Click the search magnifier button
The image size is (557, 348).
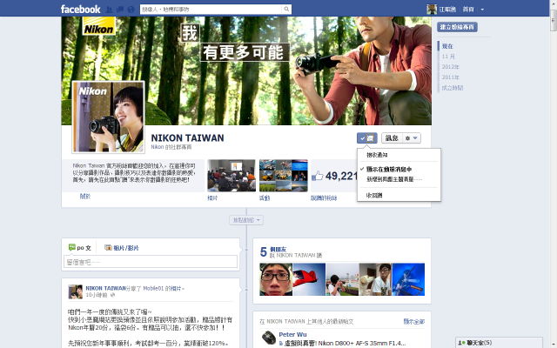click(x=286, y=10)
